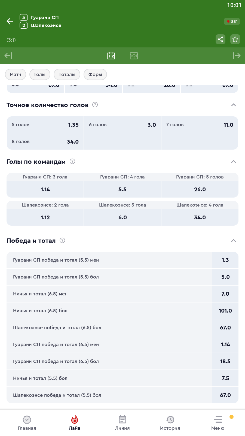
Task: Go to next match arrow
Action: point(237,56)
